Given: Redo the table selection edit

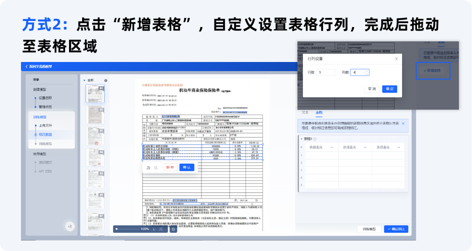Looking at the screenshot, I should coord(156,168).
